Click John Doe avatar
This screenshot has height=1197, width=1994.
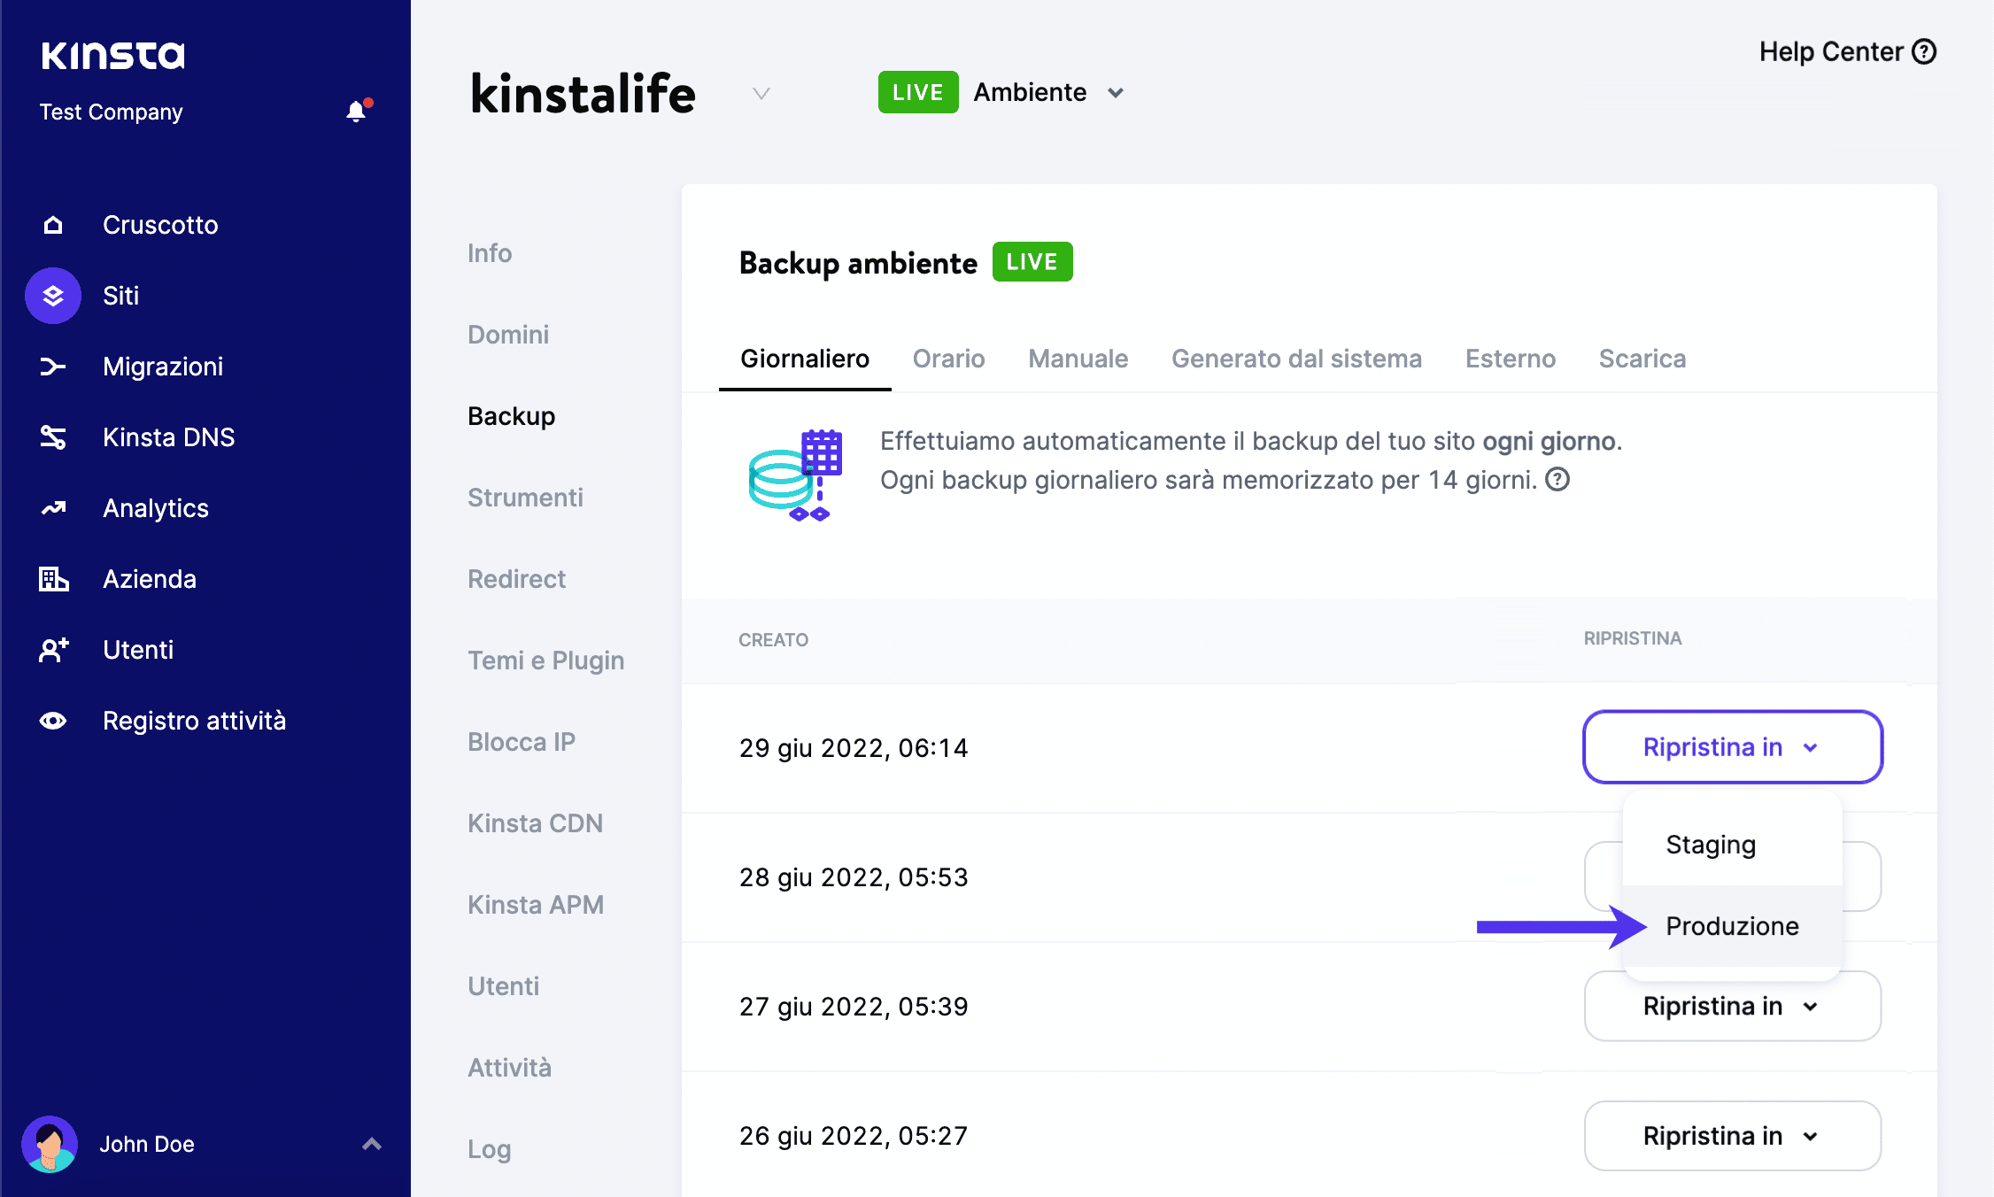50,1144
